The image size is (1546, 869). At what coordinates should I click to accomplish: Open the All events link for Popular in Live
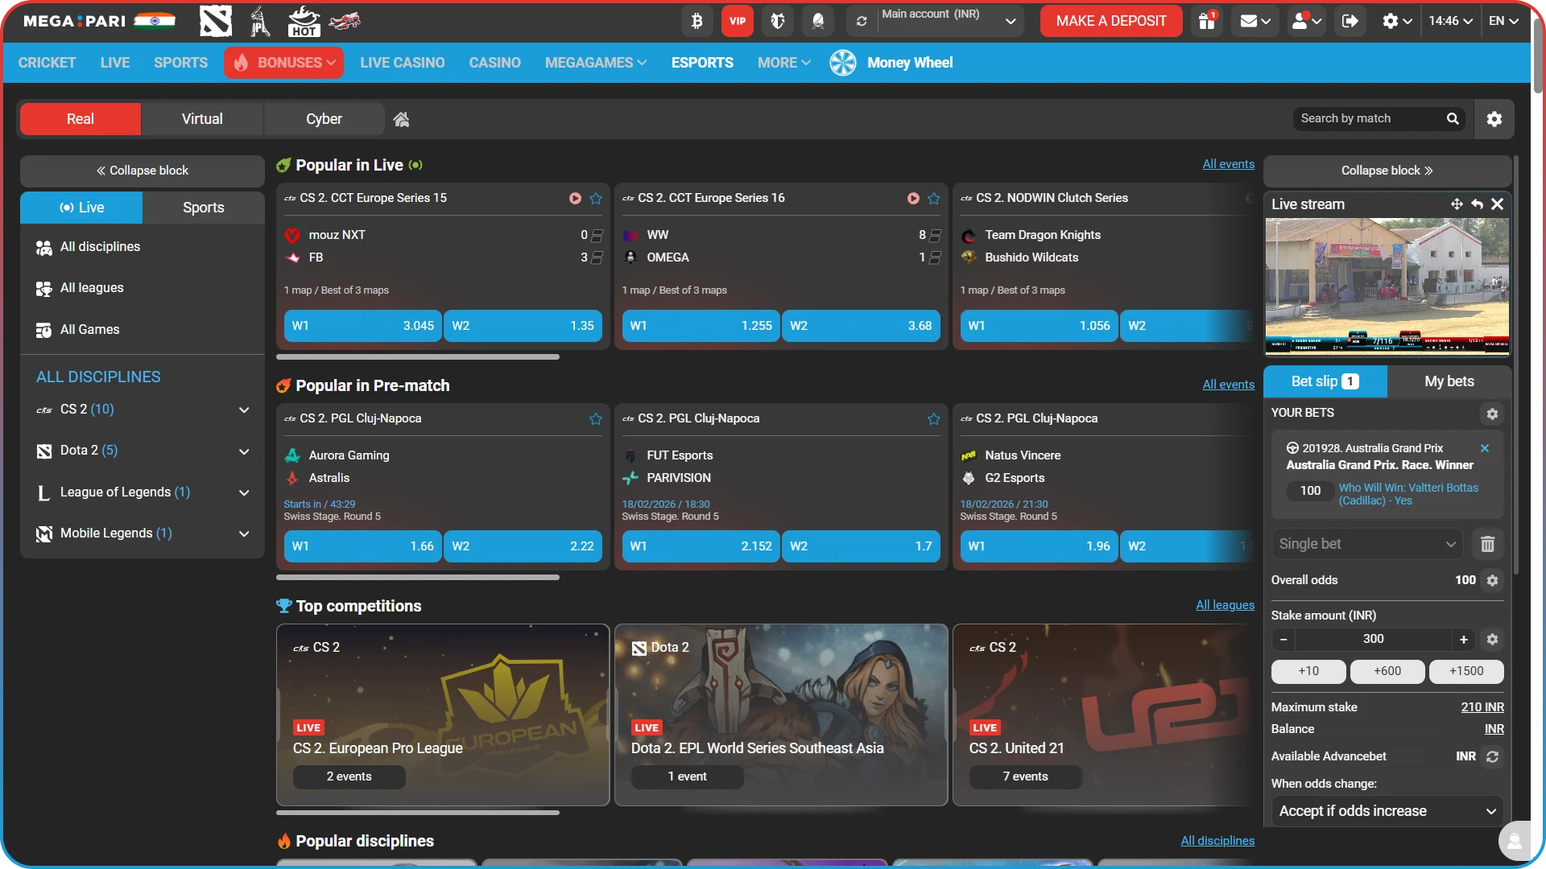[1227, 164]
